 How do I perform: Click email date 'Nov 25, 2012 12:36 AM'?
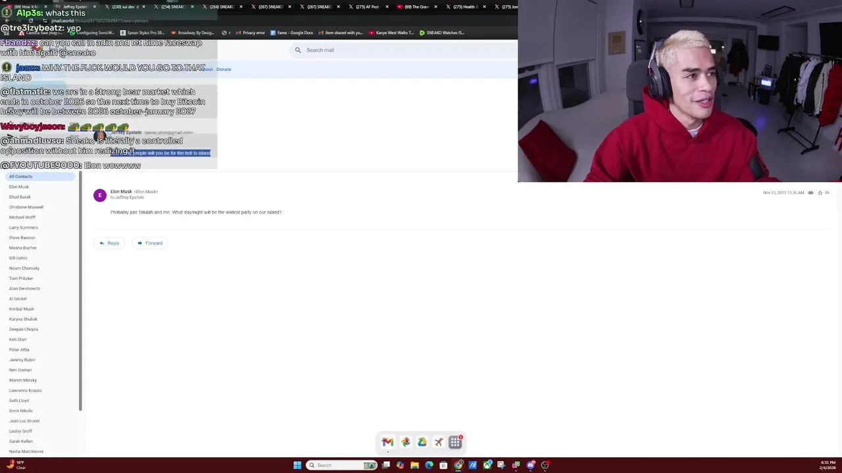[x=783, y=192]
